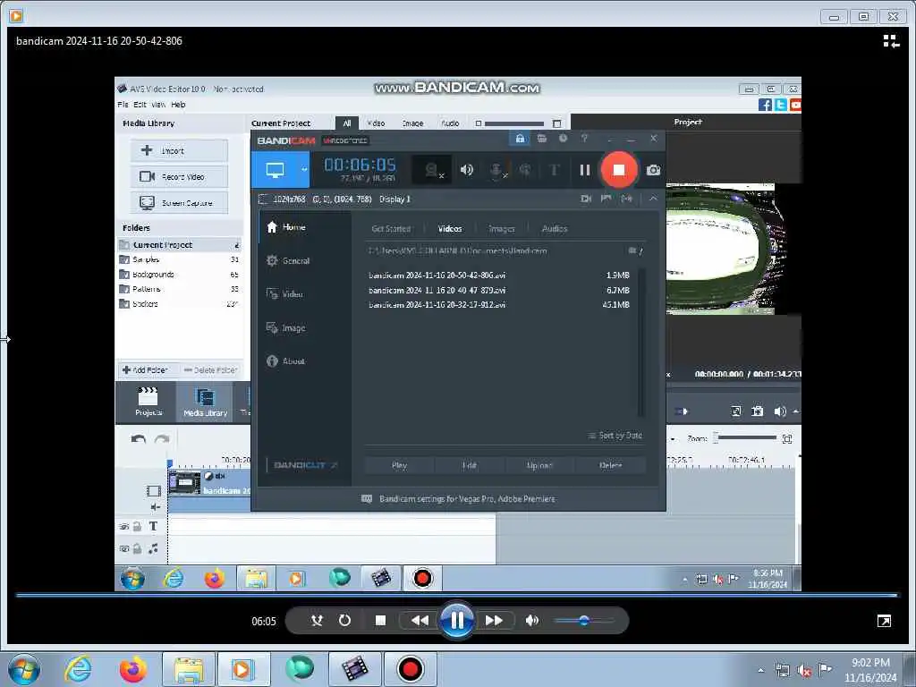Image resolution: width=916 pixels, height=687 pixels.
Task: Click Switch to Library icon in player
Action: pos(890,41)
